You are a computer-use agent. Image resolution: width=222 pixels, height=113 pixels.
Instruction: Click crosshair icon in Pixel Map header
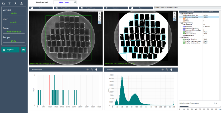coord(162,69)
